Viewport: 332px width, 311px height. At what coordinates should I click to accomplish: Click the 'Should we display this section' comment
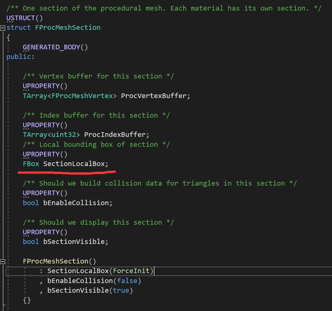(98, 222)
